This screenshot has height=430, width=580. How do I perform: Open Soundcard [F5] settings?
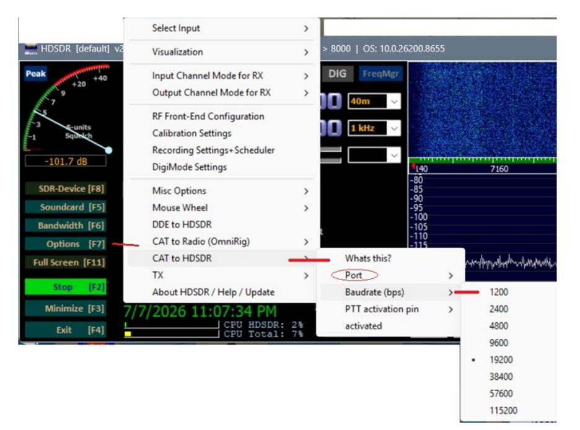[x=66, y=207]
